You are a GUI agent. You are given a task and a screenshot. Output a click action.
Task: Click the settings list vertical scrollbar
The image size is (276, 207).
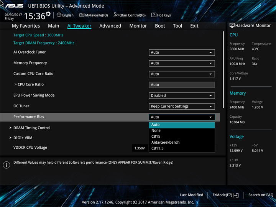223,69
